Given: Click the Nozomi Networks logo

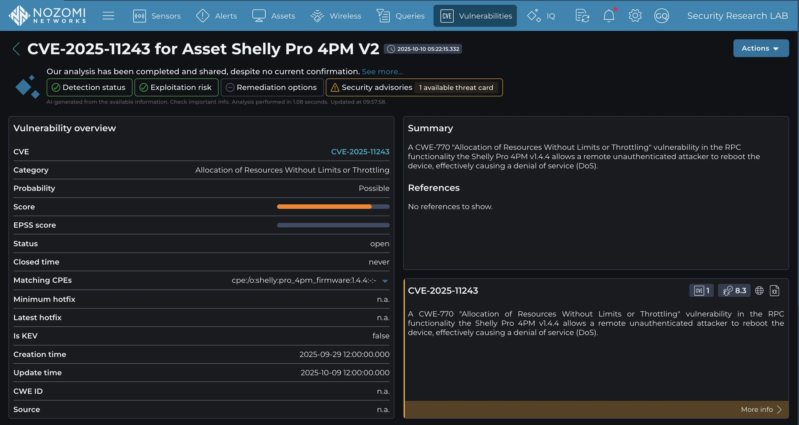Looking at the screenshot, I should pyautogui.click(x=47, y=15).
